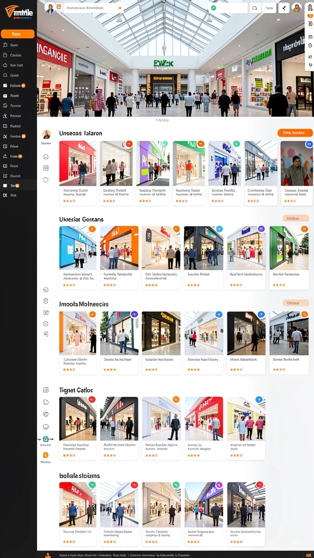Click the small orange icon next to top-left avatar
Screen dimensions: 314x558
59,7
